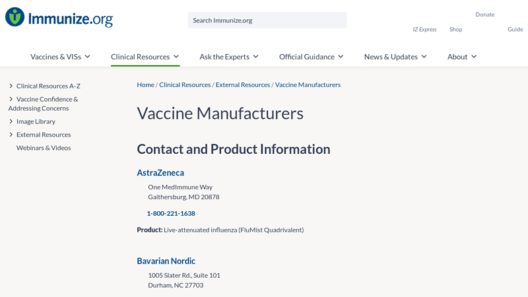The width and height of the screenshot is (528, 297).
Task: Expand the Image Library sidebar arrow
Action: tap(11, 121)
